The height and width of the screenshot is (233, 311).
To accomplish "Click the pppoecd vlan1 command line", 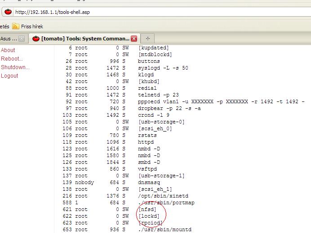I will (222, 101).
